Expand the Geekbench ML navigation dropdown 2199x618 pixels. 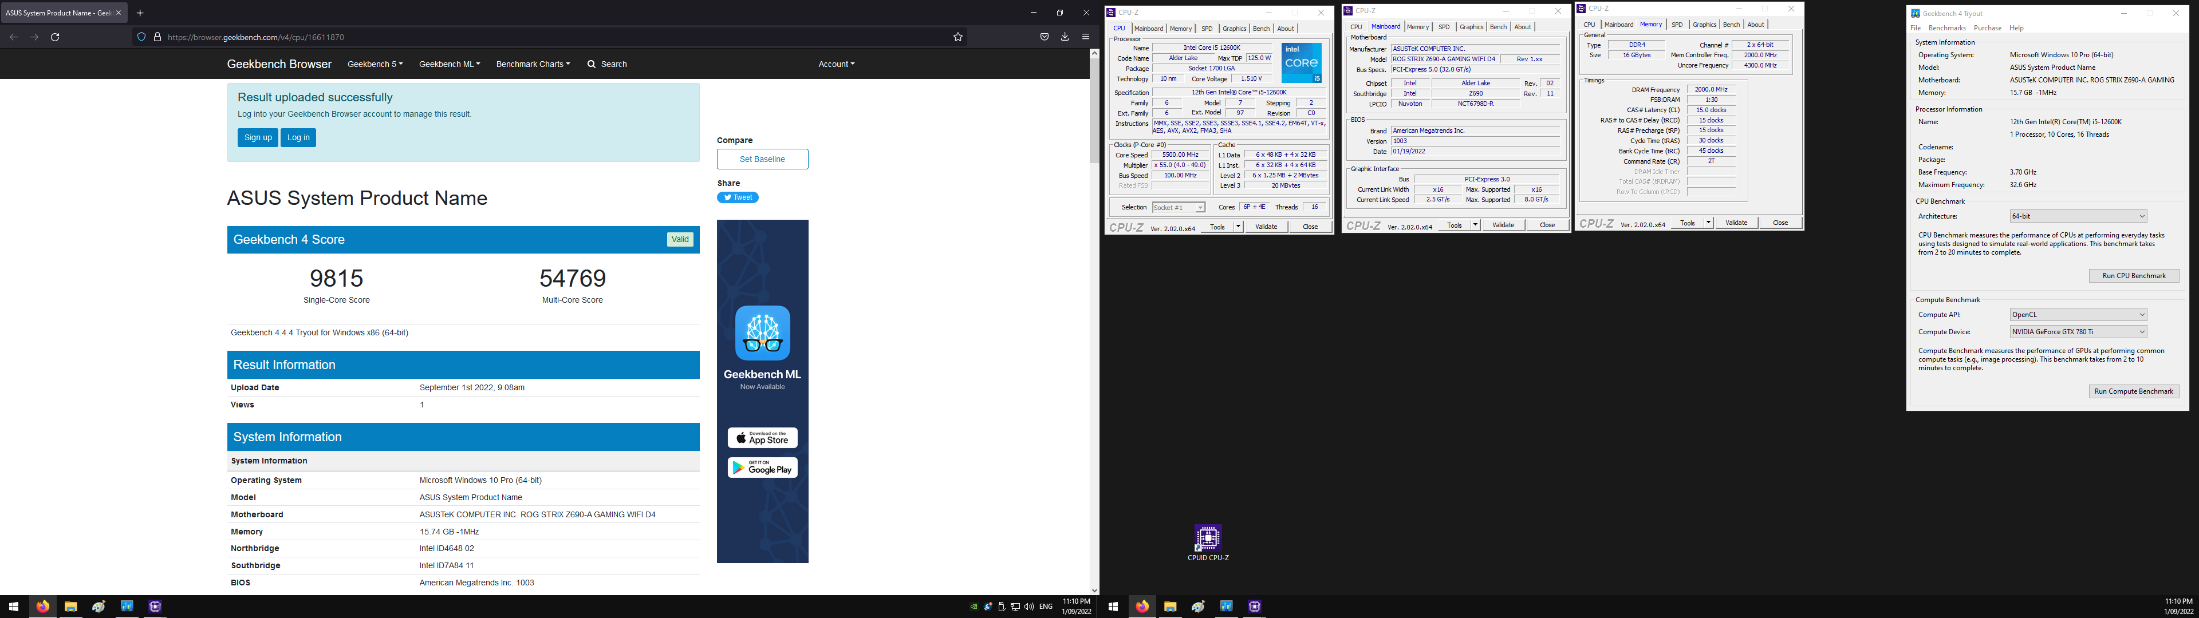[x=449, y=64]
